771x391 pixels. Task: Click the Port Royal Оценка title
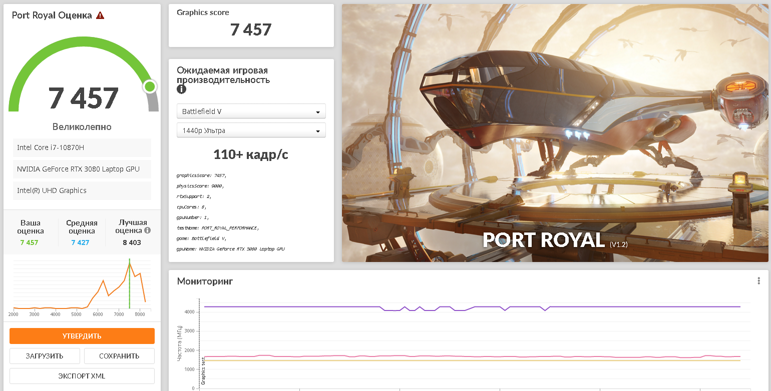click(x=52, y=15)
